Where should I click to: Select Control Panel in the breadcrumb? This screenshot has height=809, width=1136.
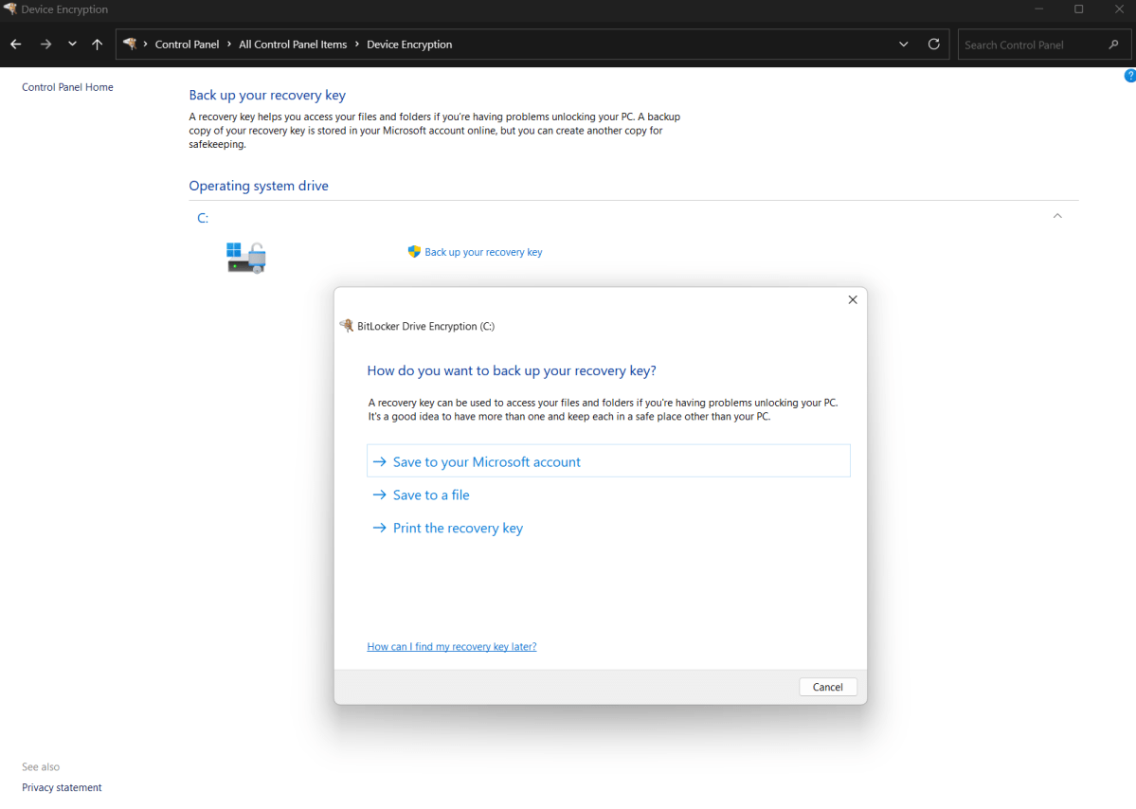[x=187, y=44]
